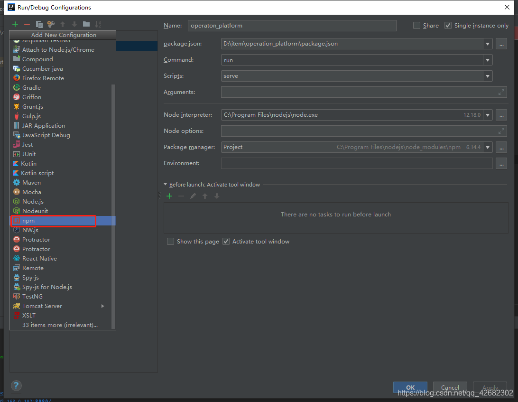This screenshot has height=402, width=518.
Task: Browse Node interpreter with the ellipsis button
Action: (x=501, y=115)
